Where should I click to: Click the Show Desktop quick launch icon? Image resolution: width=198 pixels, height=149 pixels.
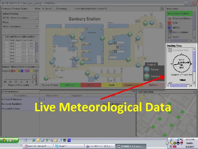click(25, 140)
